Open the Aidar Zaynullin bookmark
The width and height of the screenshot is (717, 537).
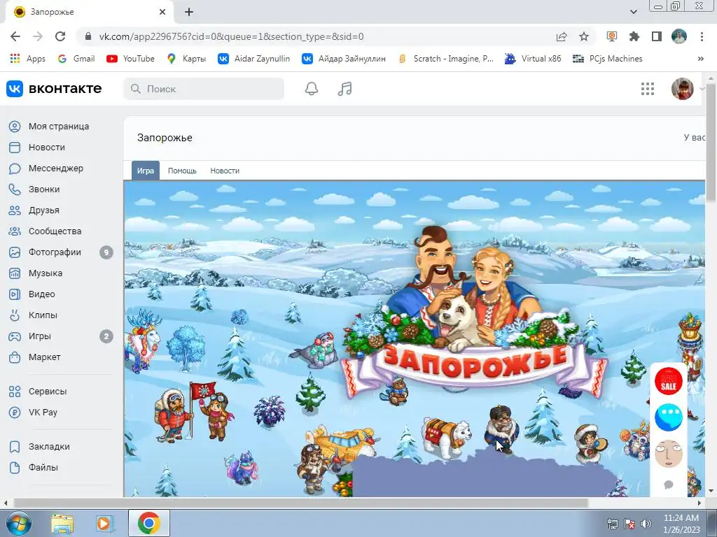[x=253, y=59]
